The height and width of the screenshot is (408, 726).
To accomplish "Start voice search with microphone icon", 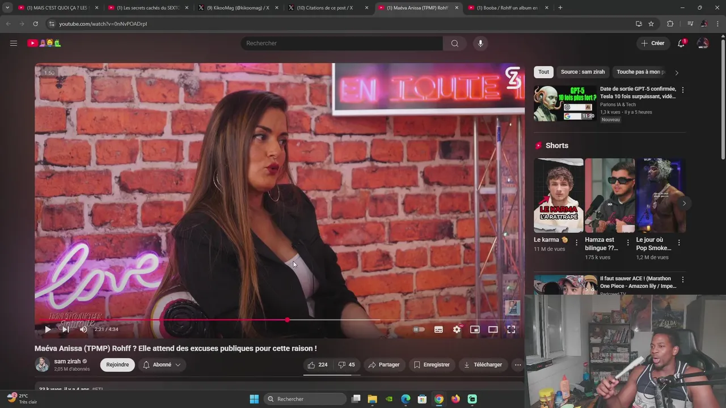I will tap(480, 43).
